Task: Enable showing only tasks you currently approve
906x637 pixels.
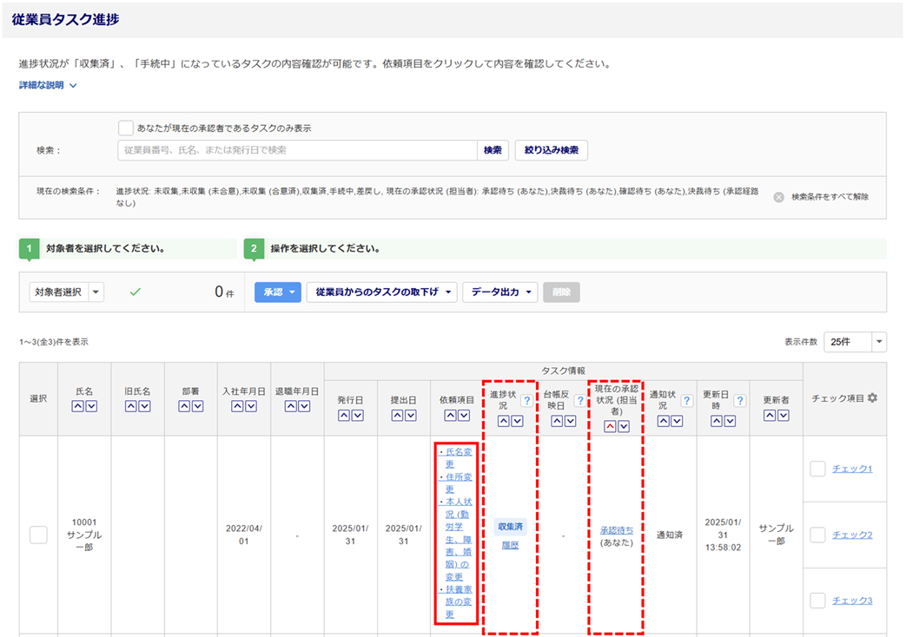Action: 126,128
